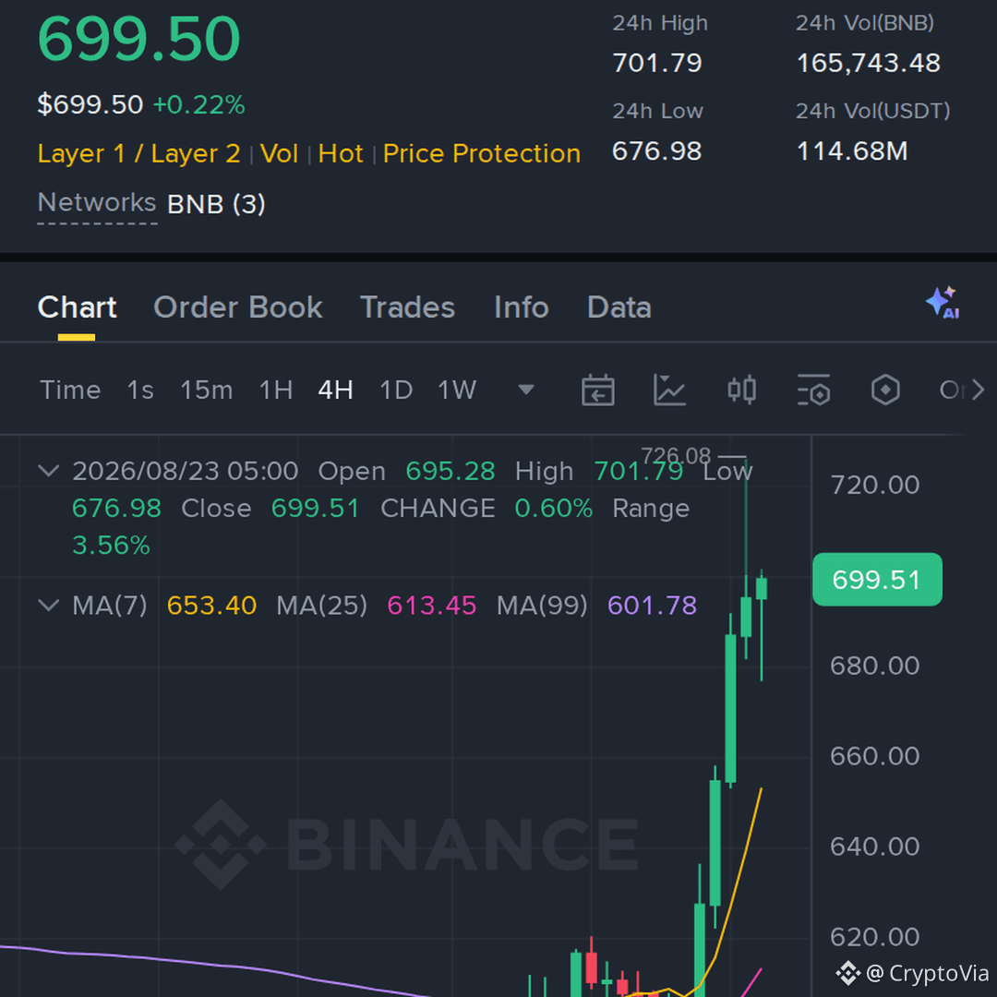
Task: Click the 2026/08/23 05:00 candle timestamp
Action: coord(185,471)
